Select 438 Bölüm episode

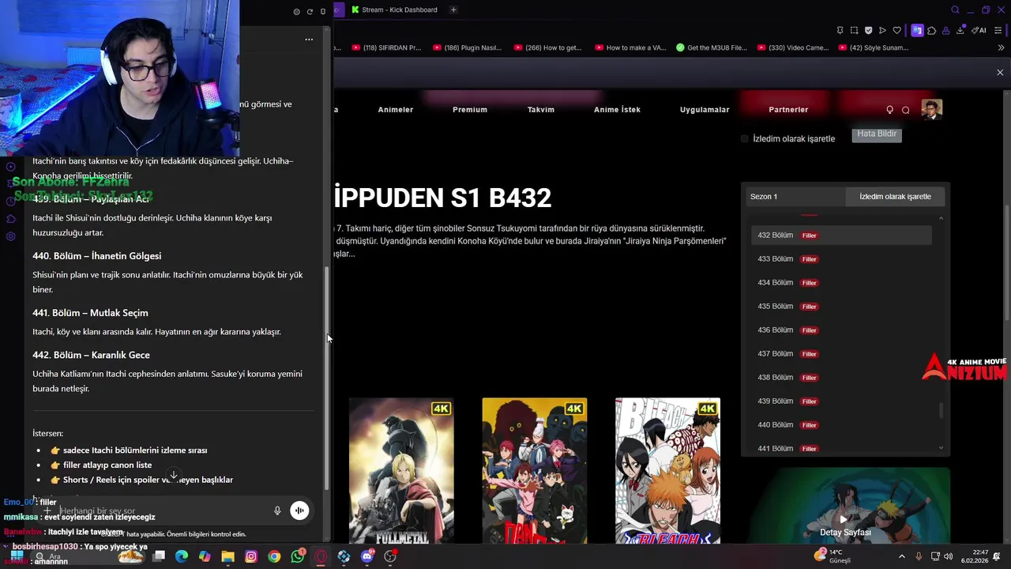[x=841, y=377]
